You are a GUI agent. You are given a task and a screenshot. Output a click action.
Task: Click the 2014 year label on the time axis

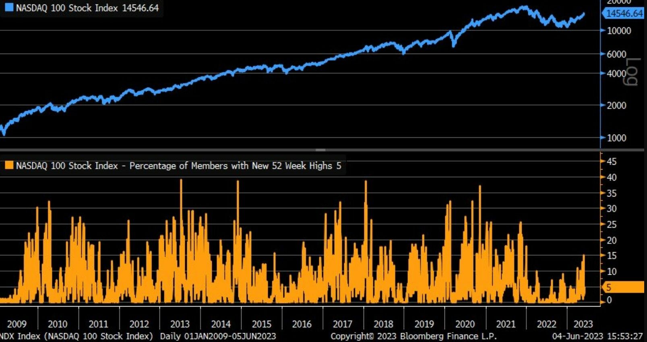pos(221,324)
